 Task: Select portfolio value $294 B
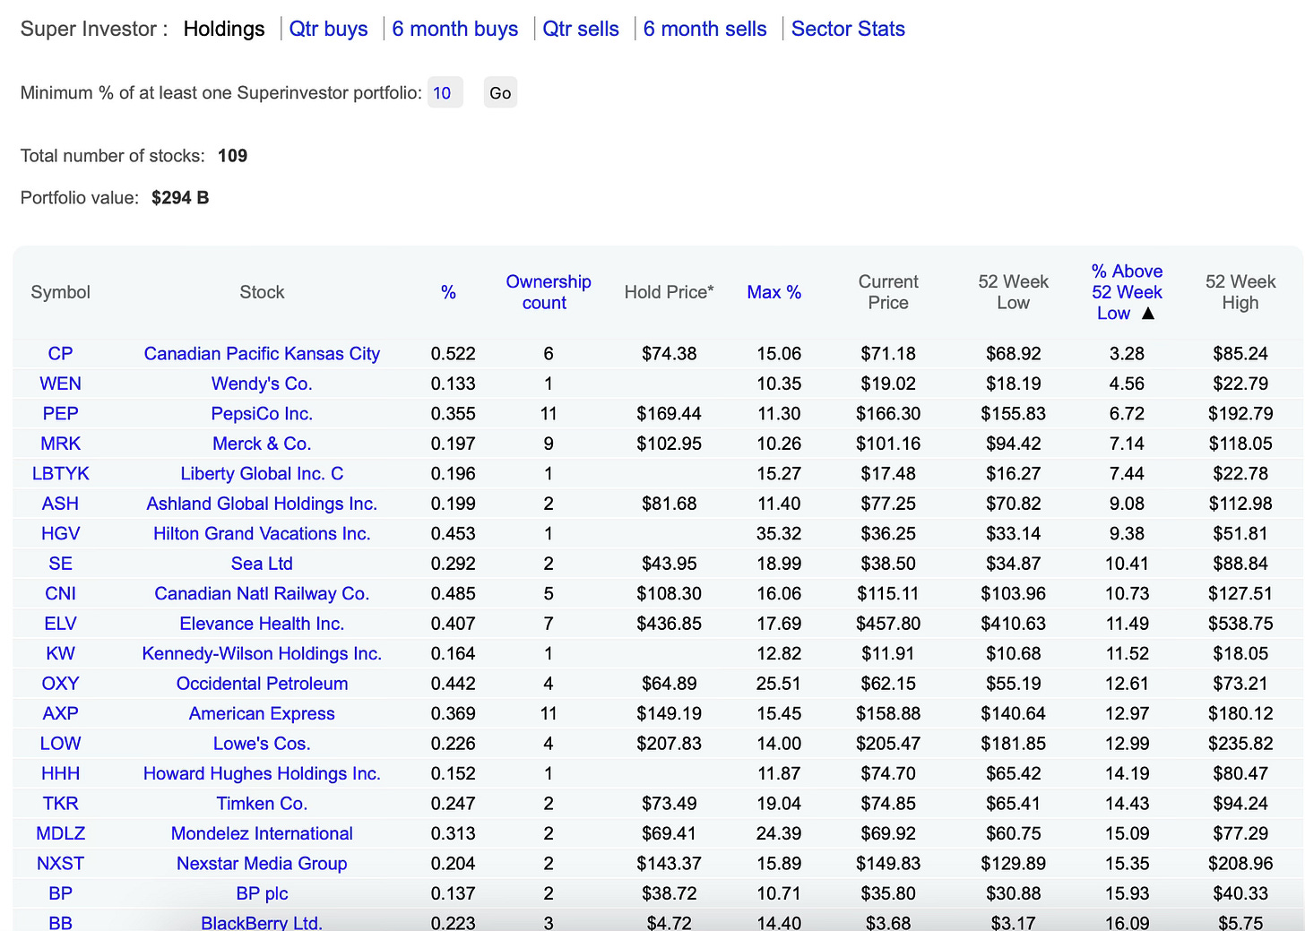(180, 198)
